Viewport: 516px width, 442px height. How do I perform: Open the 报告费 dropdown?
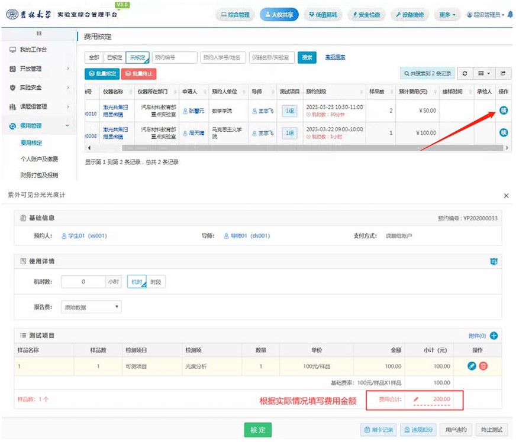tap(92, 307)
